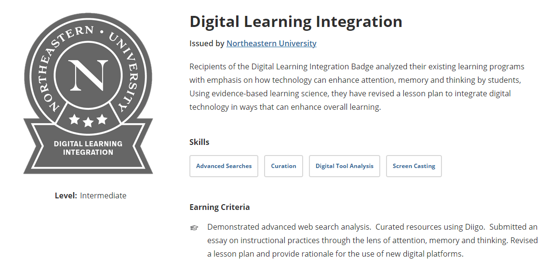Click the Earning Criteria section heading
This screenshot has height=273, width=547.
[219, 207]
